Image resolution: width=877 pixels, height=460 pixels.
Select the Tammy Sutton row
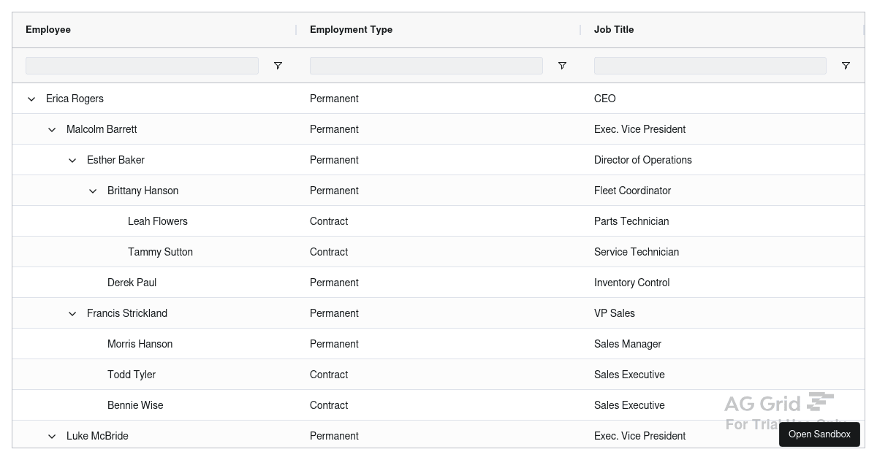coord(292,251)
